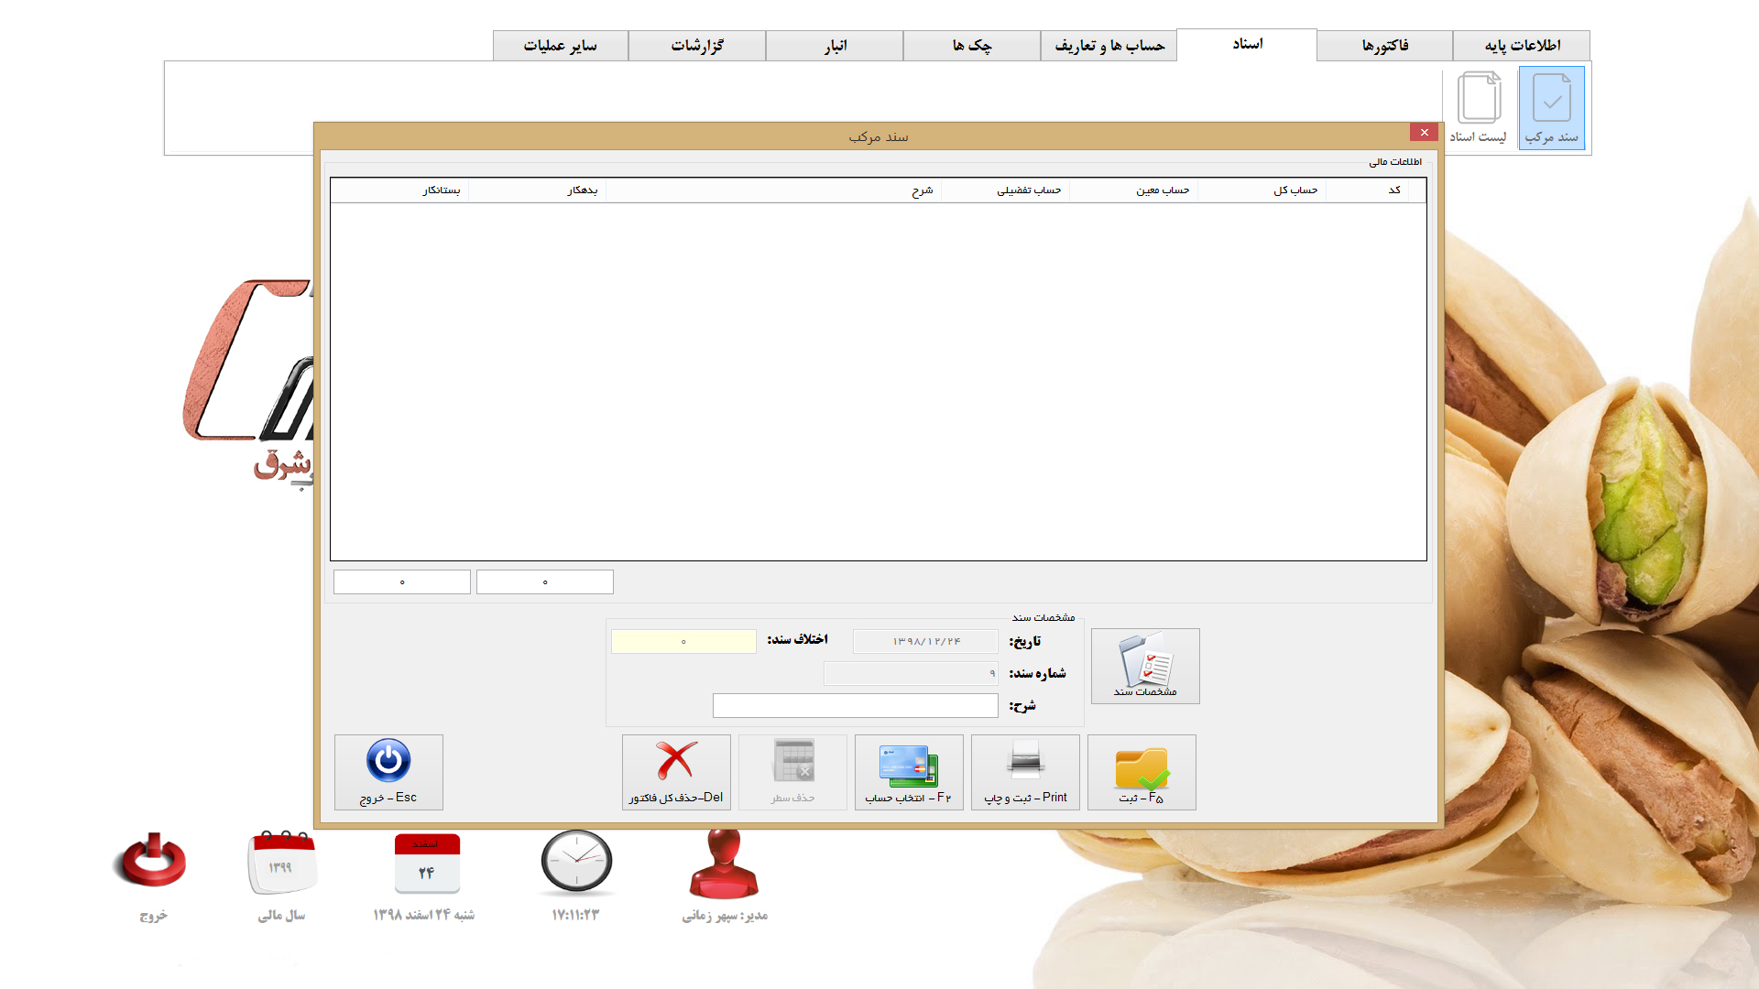Click the شماره سند number field
This screenshot has height=989, width=1759.
click(x=911, y=673)
